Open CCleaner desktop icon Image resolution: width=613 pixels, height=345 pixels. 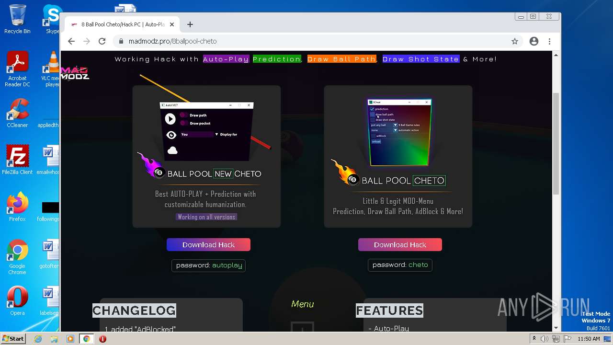[17, 113]
